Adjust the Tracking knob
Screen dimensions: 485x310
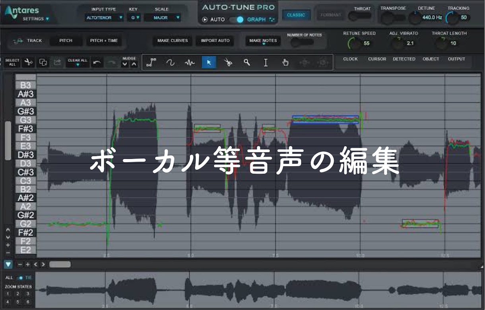[452, 18]
